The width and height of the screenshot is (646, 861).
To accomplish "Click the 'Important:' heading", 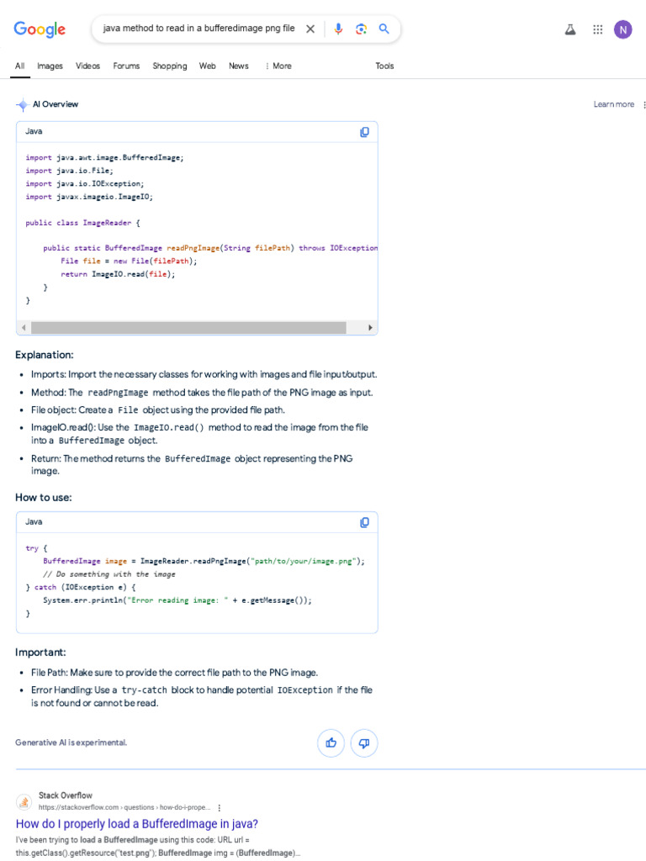I will pyautogui.click(x=40, y=652).
